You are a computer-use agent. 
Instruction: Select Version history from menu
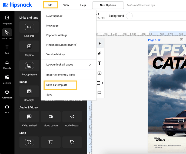tap(55, 54)
